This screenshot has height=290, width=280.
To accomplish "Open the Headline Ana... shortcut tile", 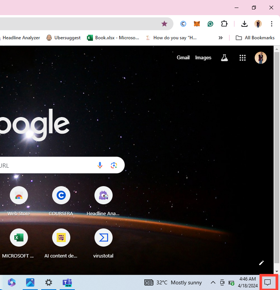I will [x=103, y=201].
